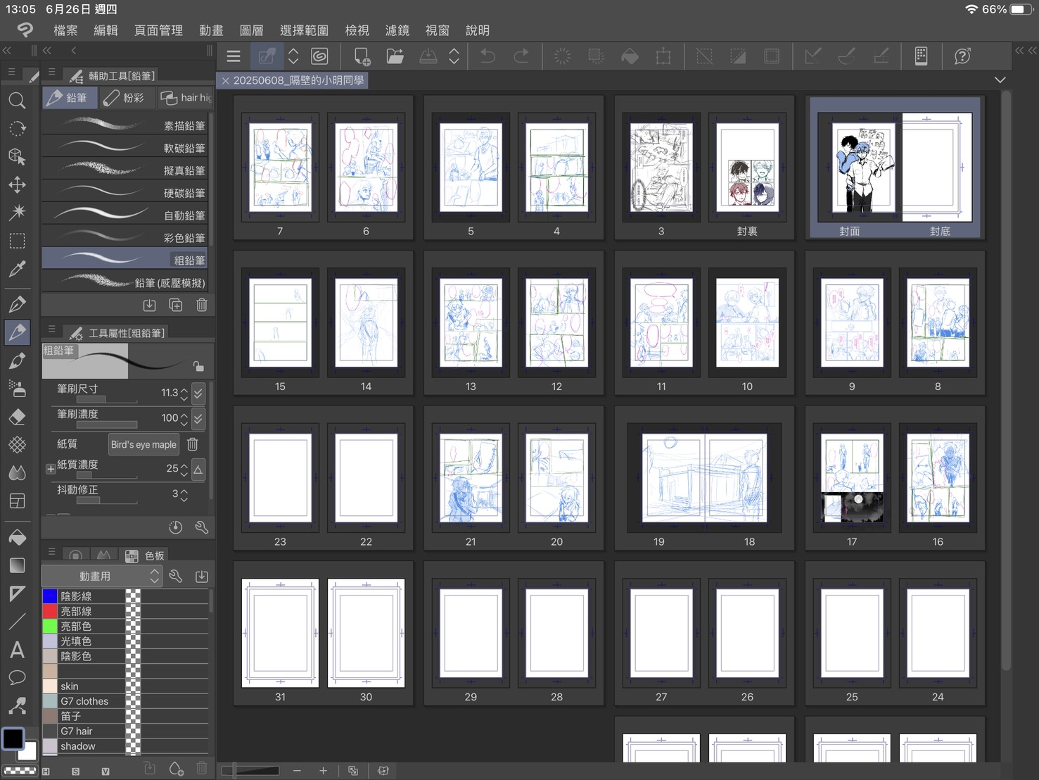
Task: Delete the selected sub tool with trash icon
Action: click(x=202, y=305)
